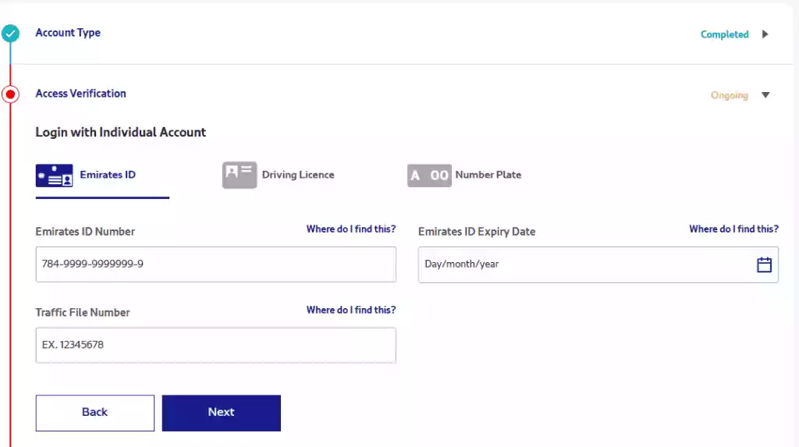Click the Number Plate icon
The height and width of the screenshot is (447, 799).
(429, 176)
